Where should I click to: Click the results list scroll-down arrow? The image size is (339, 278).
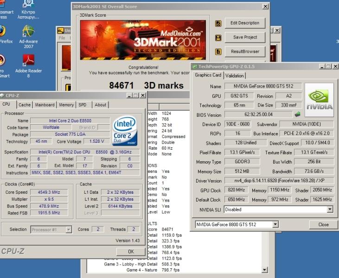265,270
